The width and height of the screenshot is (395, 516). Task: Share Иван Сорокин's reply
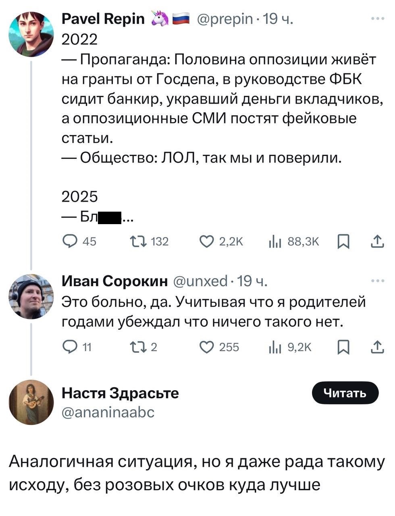pos(377,347)
